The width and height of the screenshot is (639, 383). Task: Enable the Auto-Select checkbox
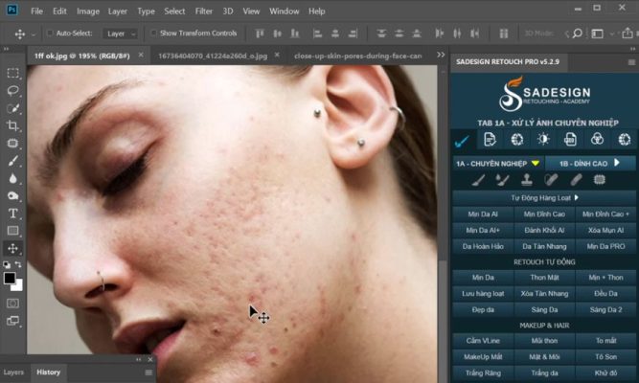[x=47, y=34]
